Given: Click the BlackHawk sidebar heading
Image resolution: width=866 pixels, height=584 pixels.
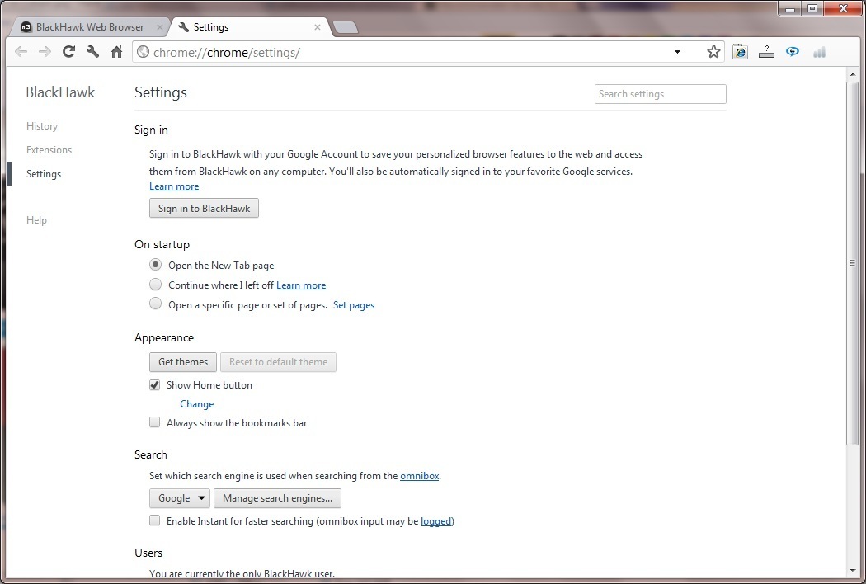Looking at the screenshot, I should (x=60, y=92).
